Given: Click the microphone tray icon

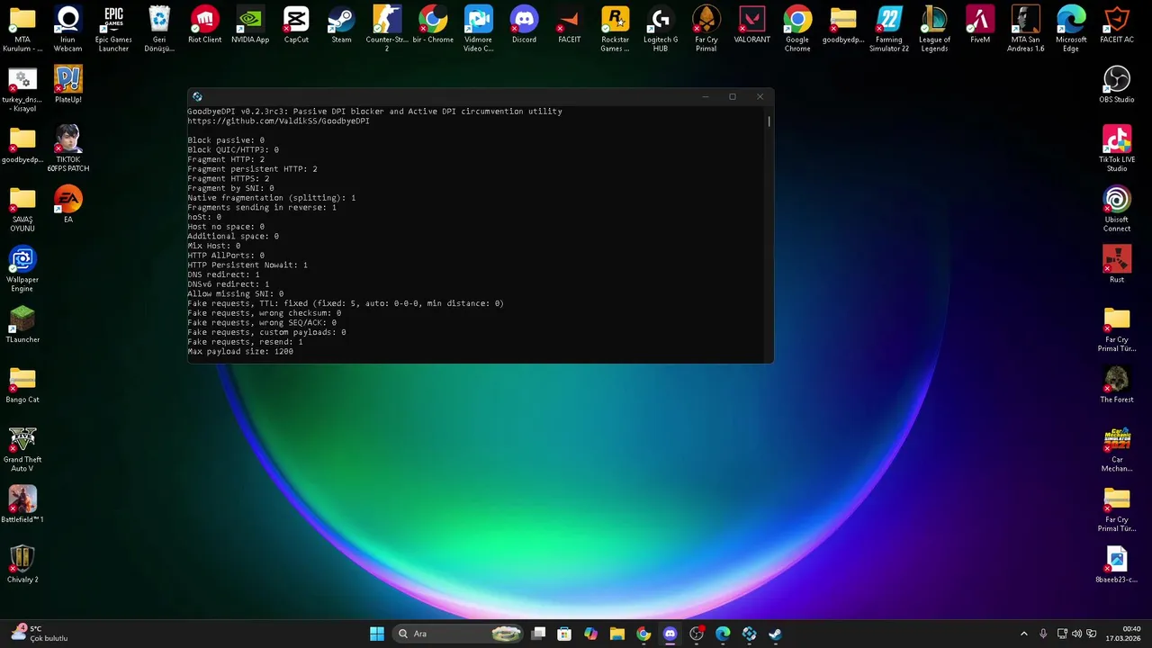Looking at the screenshot, I should click(x=1043, y=634).
